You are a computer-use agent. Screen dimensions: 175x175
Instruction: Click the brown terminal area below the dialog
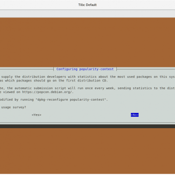[x=87, y=151]
